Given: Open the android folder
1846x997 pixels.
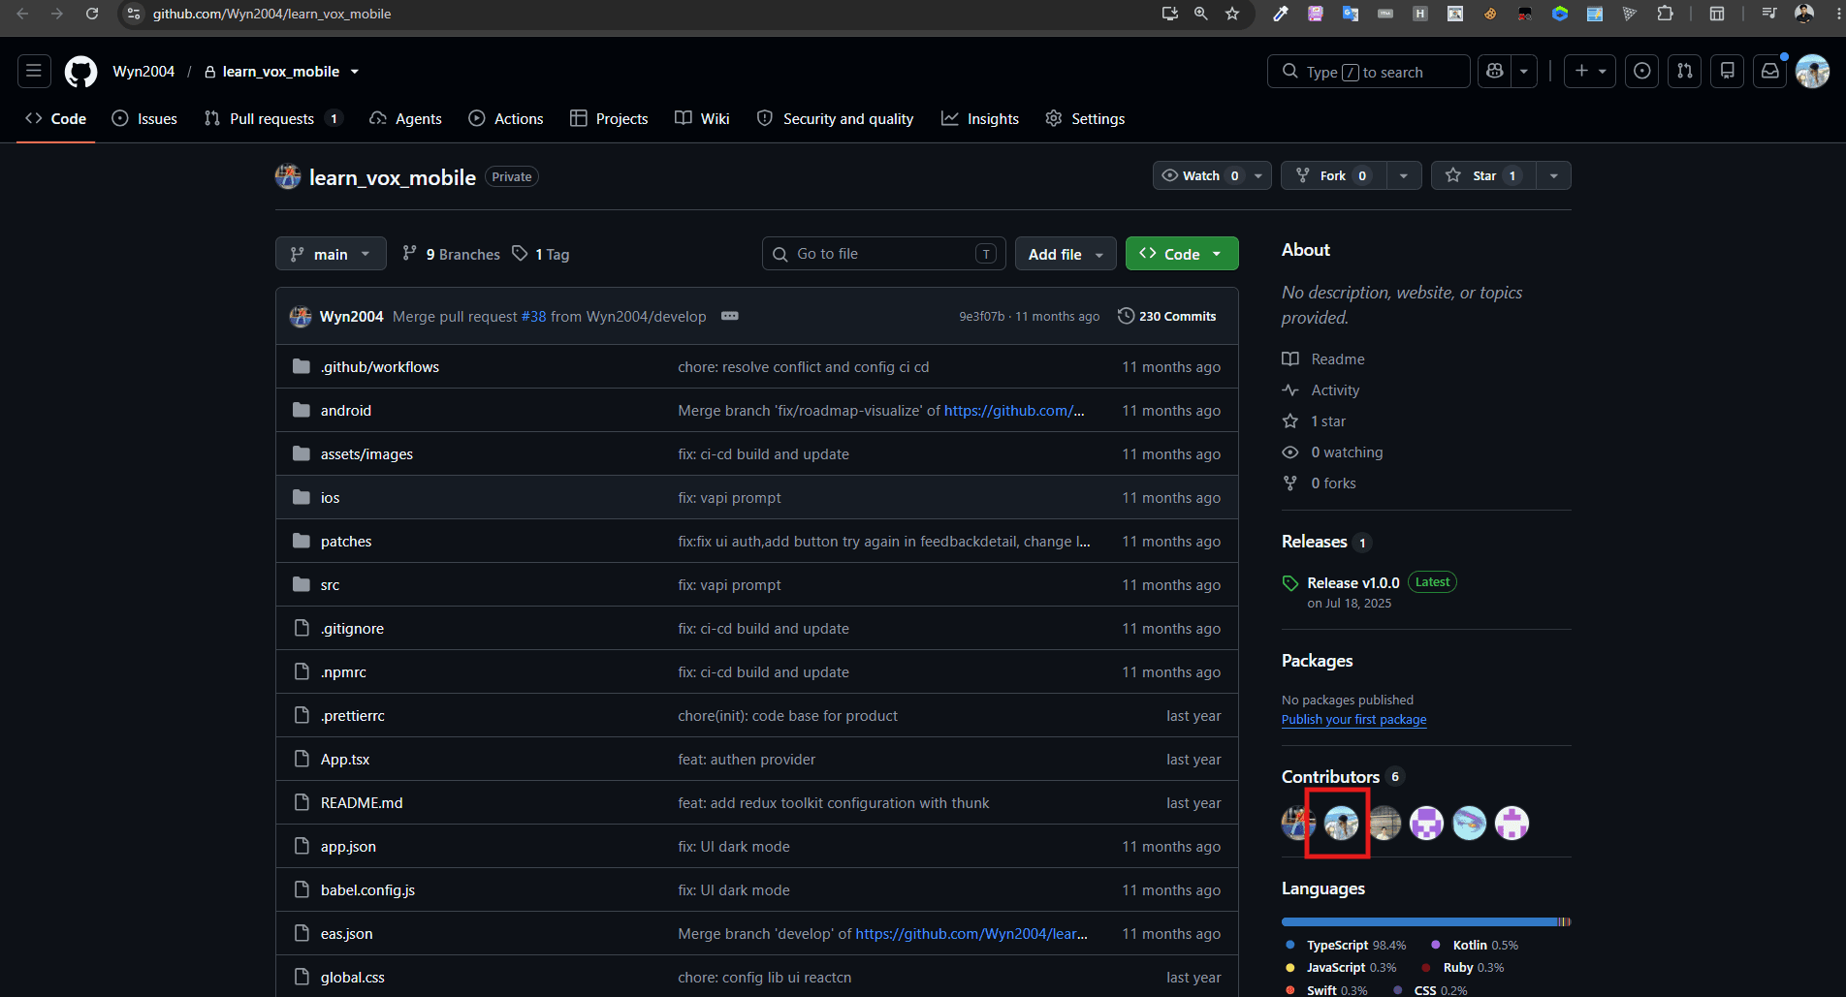Looking at the screenshot, I should click(346, 411).
